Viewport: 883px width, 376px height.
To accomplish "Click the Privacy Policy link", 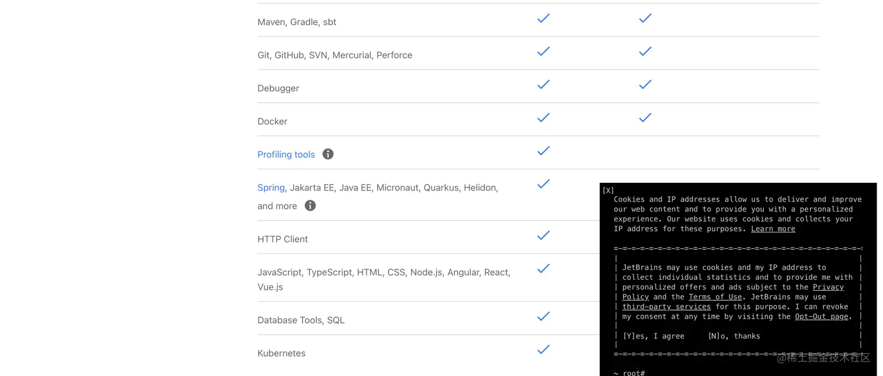I will point(828,287).
